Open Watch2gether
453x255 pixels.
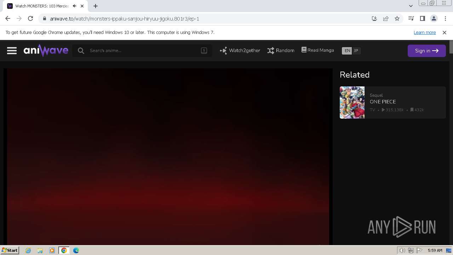pos(240,51)
